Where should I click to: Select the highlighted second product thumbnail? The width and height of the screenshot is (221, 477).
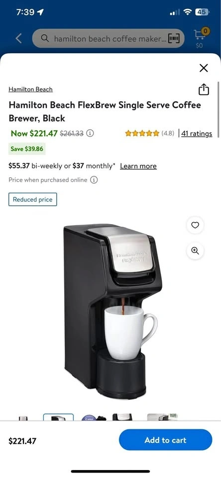click(x=59, y=417)
